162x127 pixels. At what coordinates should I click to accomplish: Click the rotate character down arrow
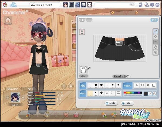pyautogui.click(x=71, y=86)
